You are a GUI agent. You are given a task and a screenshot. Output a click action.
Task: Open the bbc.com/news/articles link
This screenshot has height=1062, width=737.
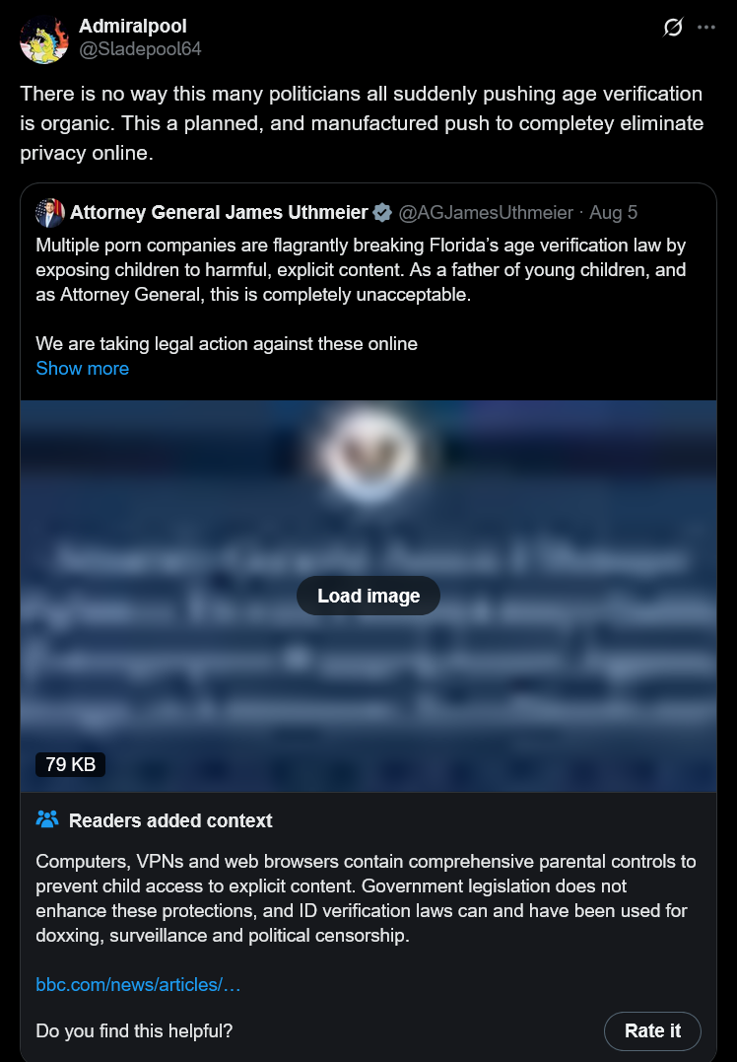pyautogui.click(x=138, y=985)
